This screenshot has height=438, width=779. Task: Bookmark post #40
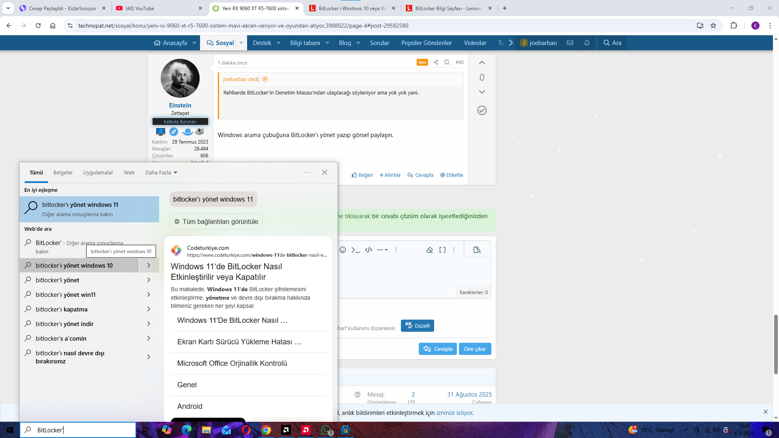(x=447, y=62)
